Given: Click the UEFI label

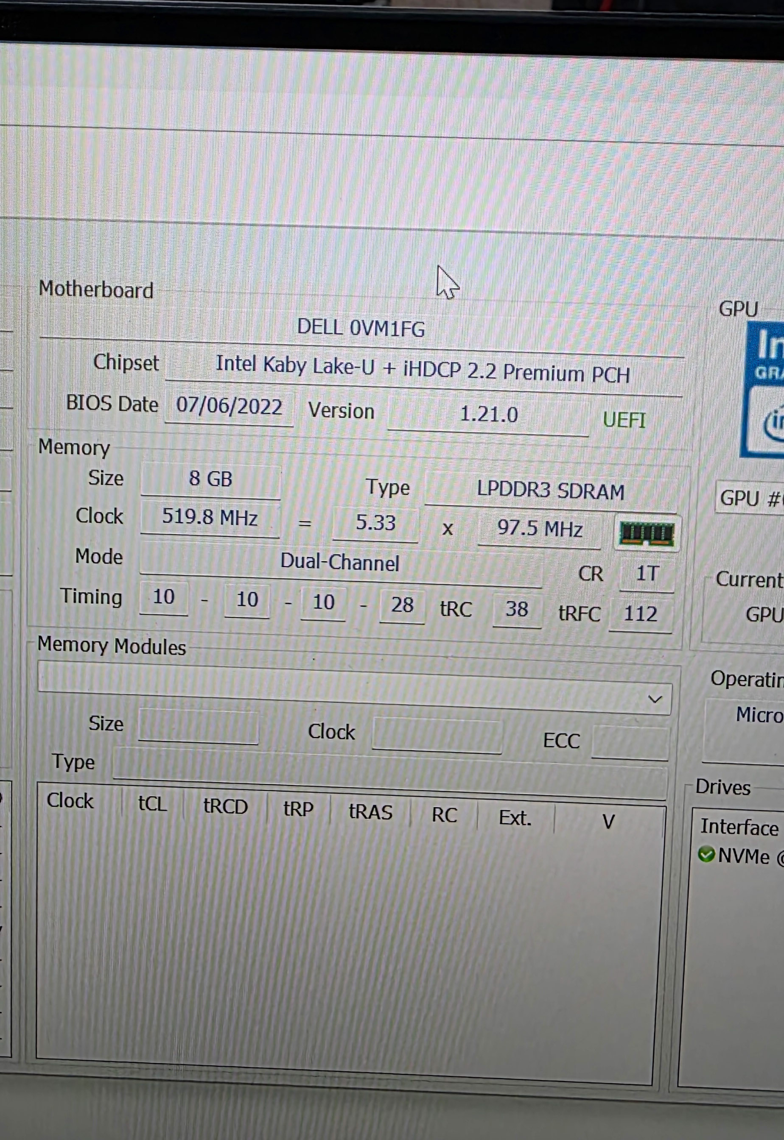Looking at the screenshot, I should 624,420.
